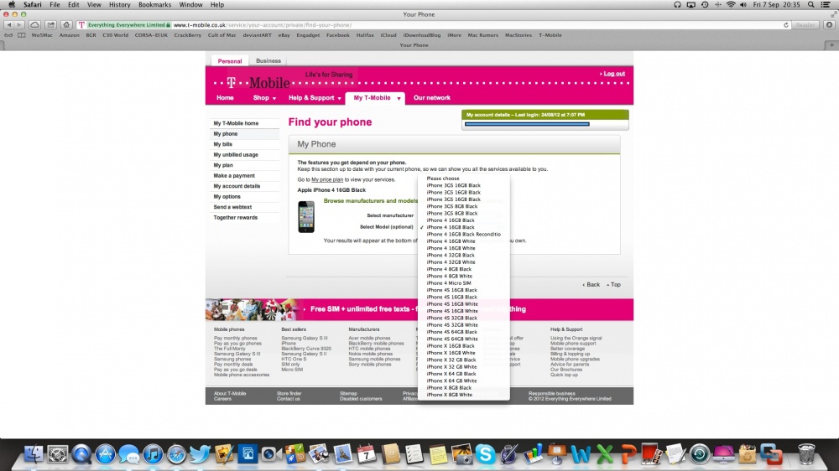Screen dimensions: 839x471
Task: Open Skype from the dock
Action: pyautogui.click(x=485, y=454)
